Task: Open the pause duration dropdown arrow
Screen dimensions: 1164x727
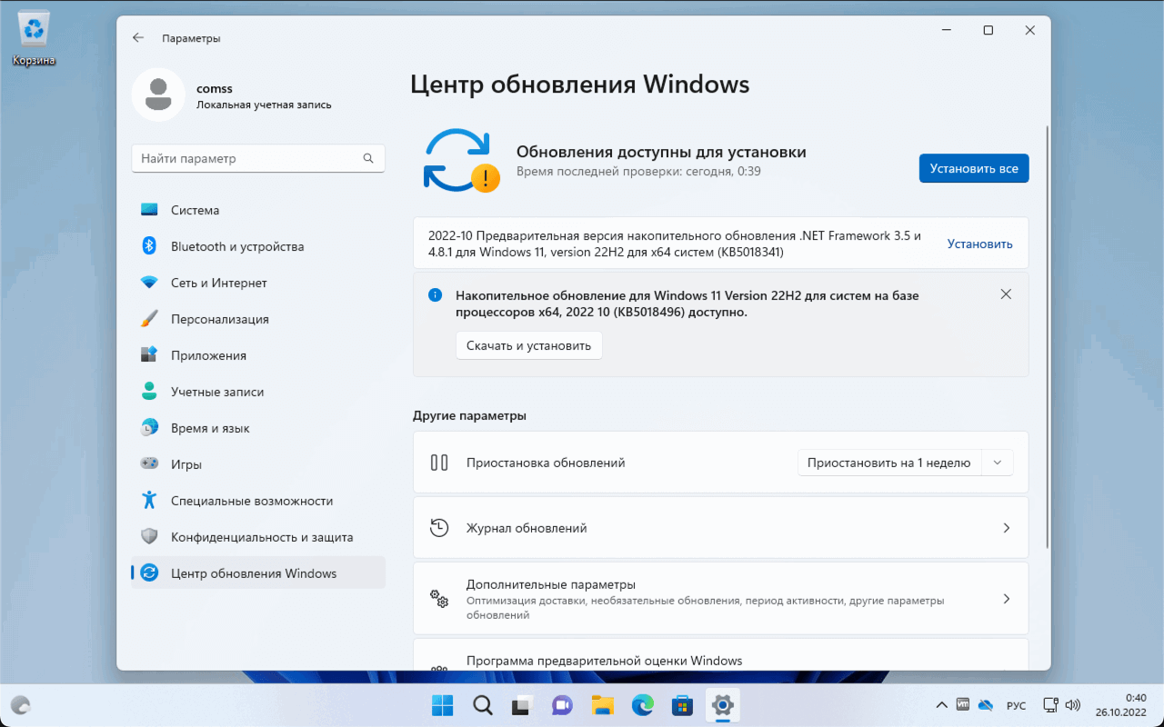Action: 998,463
